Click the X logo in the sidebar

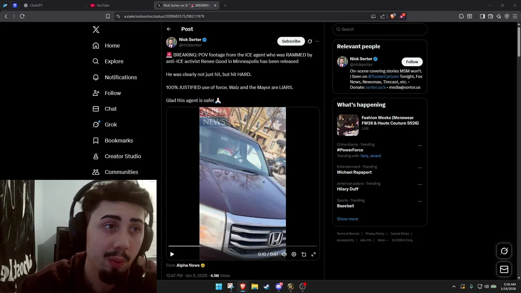coord(96,29)
